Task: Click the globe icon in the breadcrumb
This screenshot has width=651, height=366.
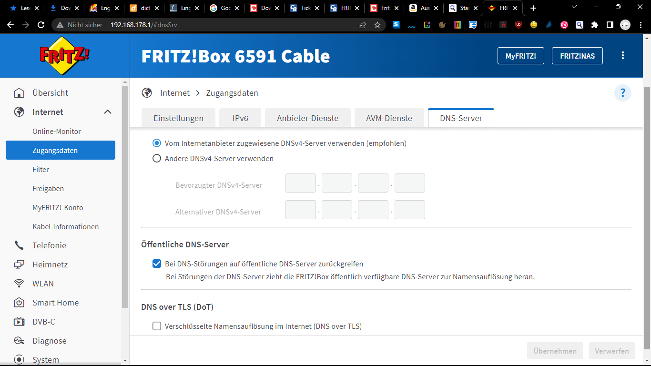Action: tap(147, 93)
